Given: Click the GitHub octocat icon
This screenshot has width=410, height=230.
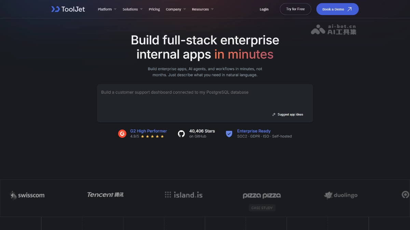Looking at the screenshot, I should (181, 134).
